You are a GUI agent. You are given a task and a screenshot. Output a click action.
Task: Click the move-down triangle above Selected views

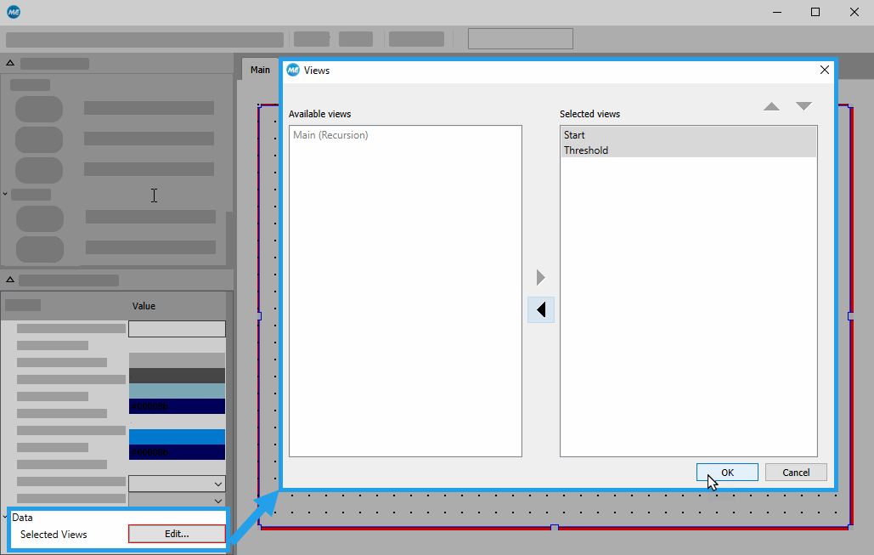[x=804, y=106]
